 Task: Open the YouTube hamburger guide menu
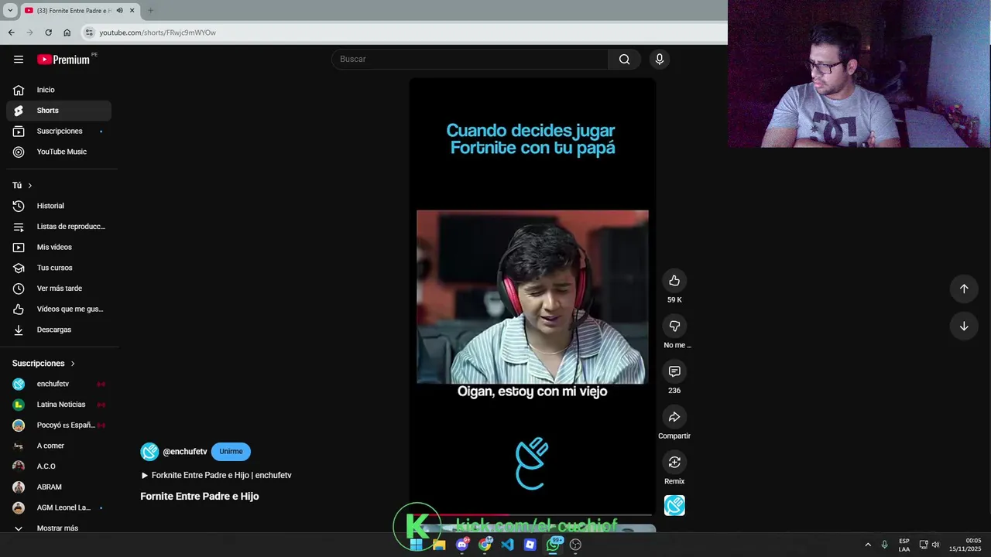pyautogui.click(x=19, y=60)
